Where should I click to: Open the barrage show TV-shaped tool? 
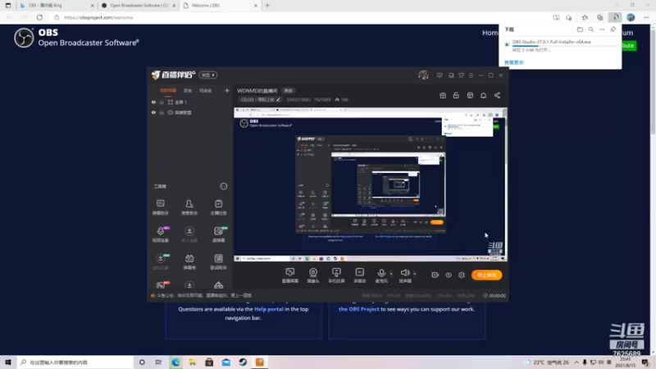[189, 262]
